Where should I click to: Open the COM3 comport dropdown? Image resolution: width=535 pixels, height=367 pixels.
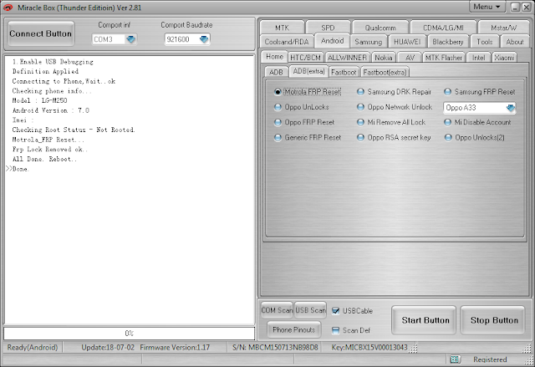pyautogui.click(x=131, y=39)
